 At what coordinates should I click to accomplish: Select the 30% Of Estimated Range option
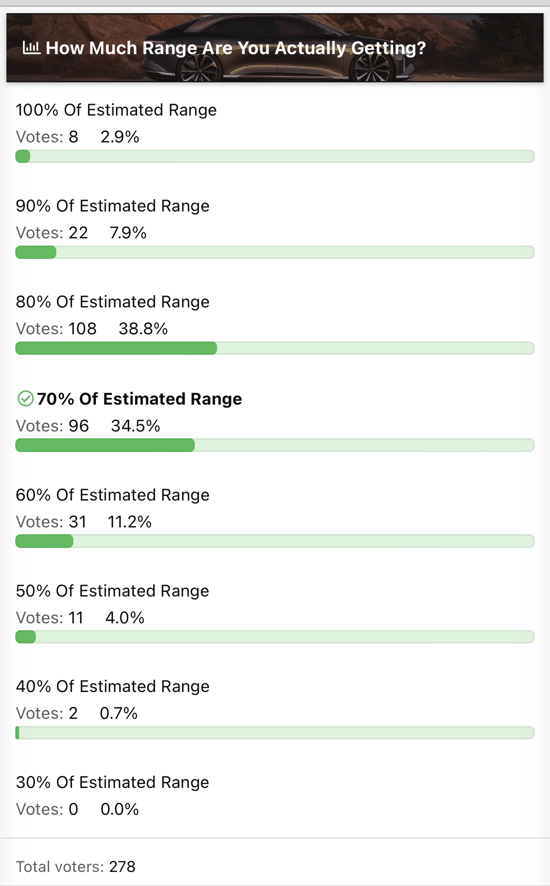pyautogui.click(x=113, y=782)
